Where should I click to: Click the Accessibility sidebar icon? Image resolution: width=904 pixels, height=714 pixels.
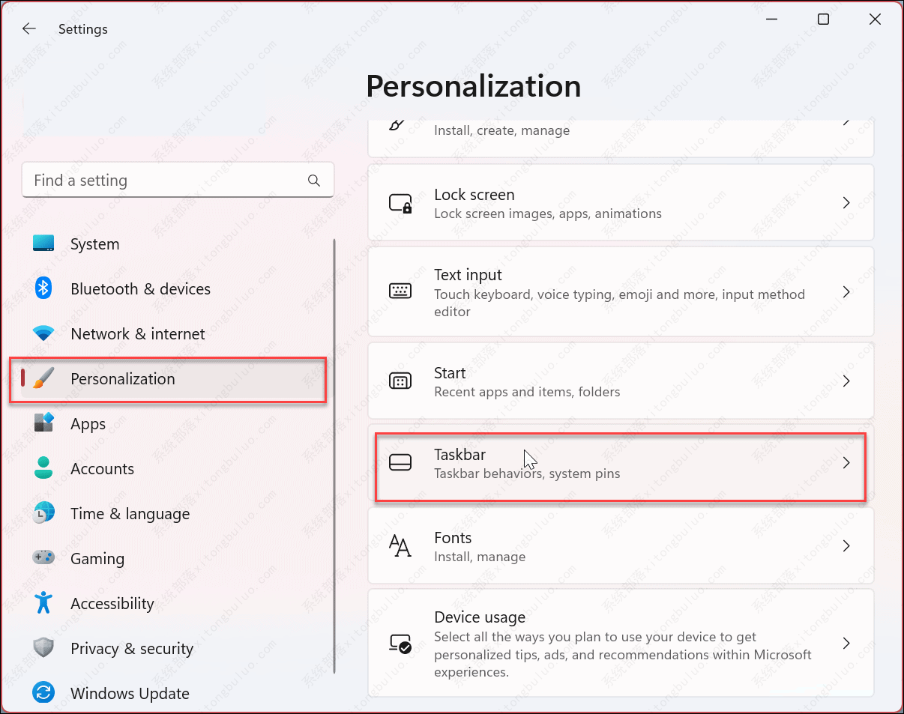pos(43,603)
